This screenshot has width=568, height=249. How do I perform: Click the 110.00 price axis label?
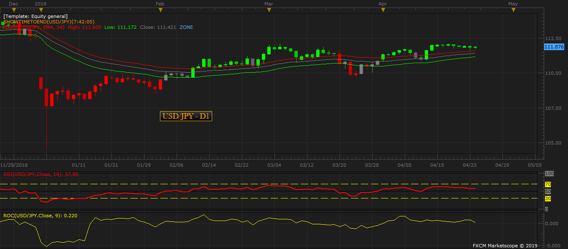click(x=553, y=73)
